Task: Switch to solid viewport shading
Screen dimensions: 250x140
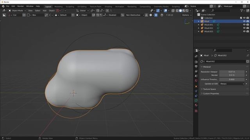Action: point(180,10)
